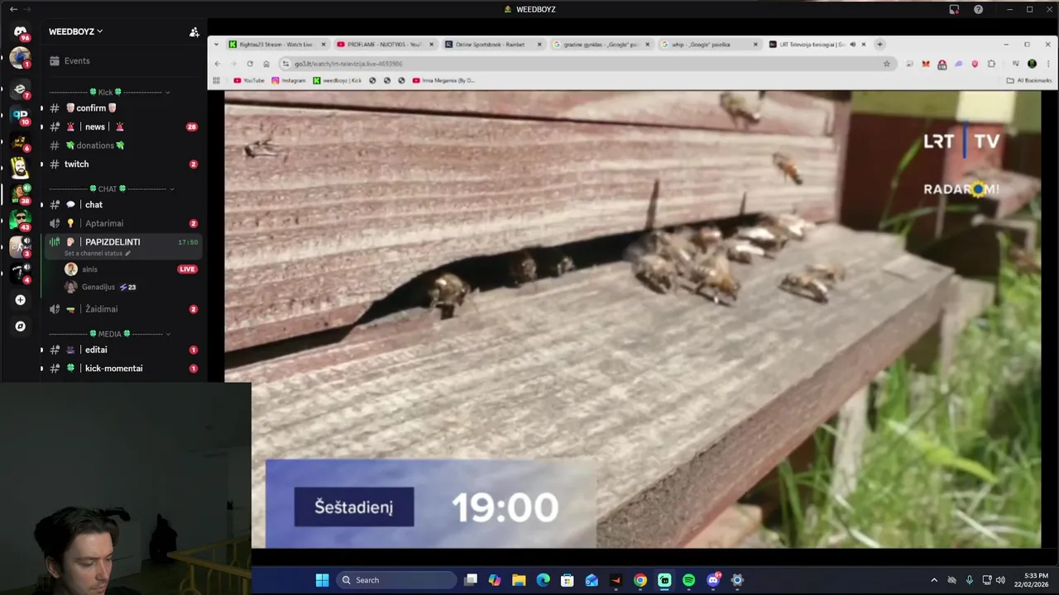Open Discord from the taskbar
Image resolution: width=1059 pixels, height=595 pixels.
713,580
